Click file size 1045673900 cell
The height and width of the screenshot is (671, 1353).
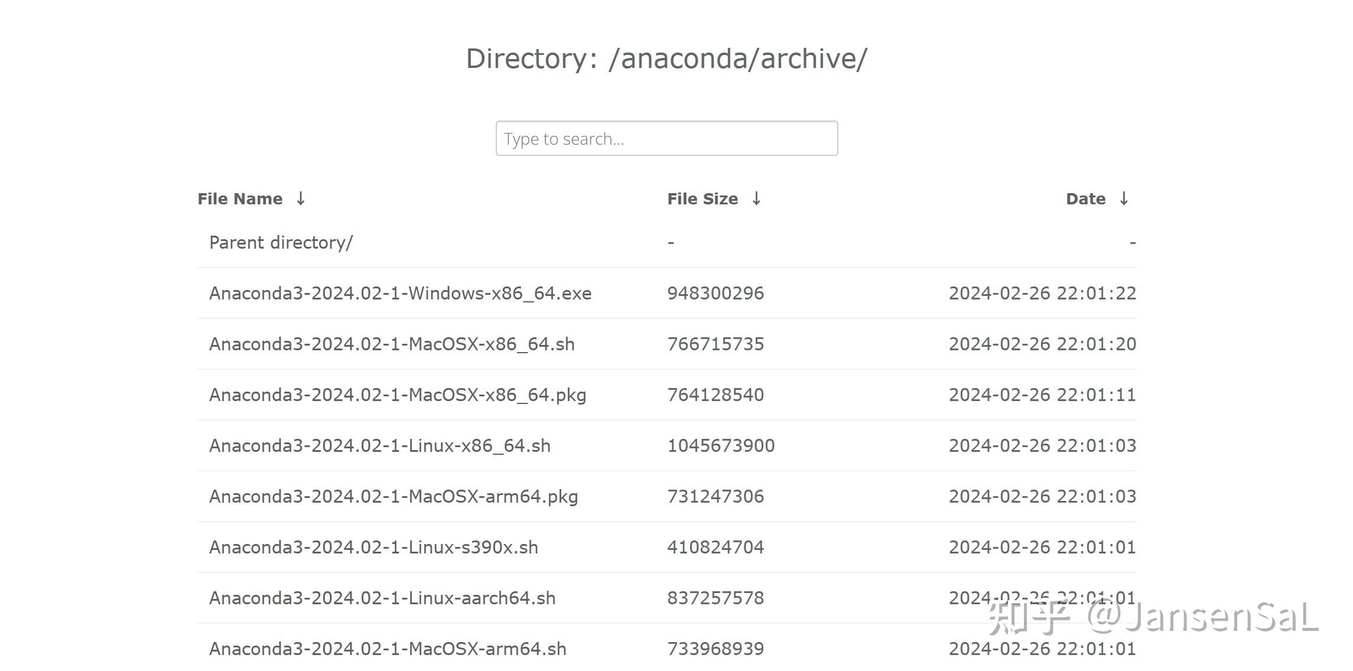(721, 446)
